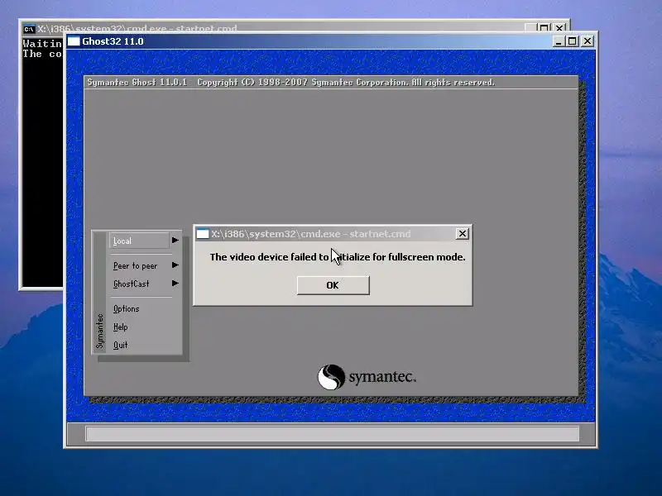Click the Ghost32 11.0 window title icon

tap(74, 41)
